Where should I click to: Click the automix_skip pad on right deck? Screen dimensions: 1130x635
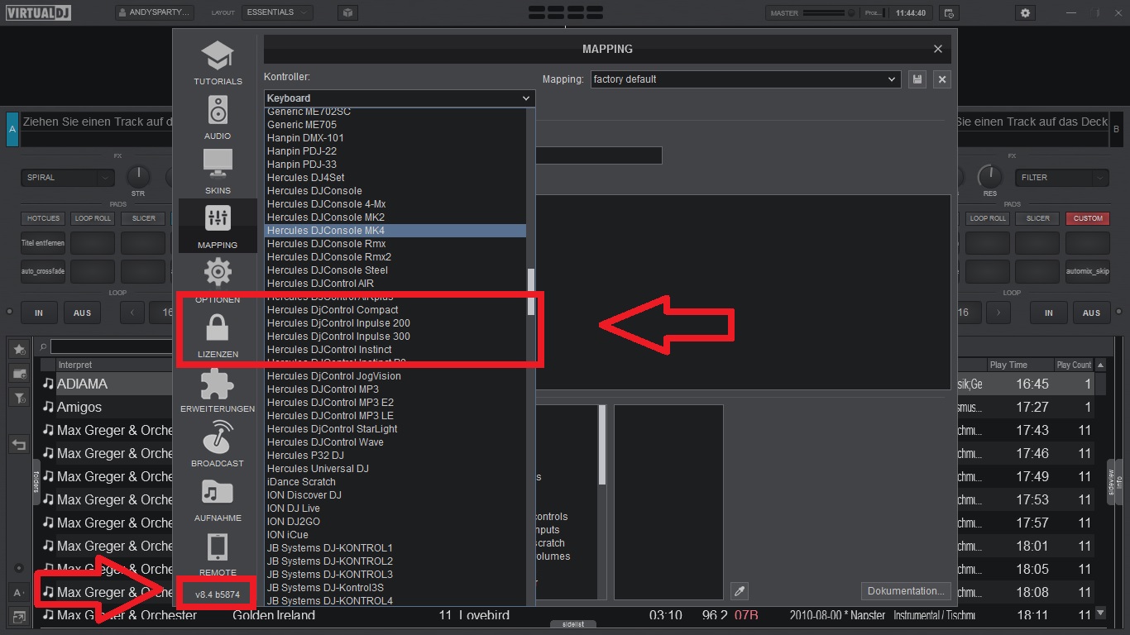[x=1088, y=271]
